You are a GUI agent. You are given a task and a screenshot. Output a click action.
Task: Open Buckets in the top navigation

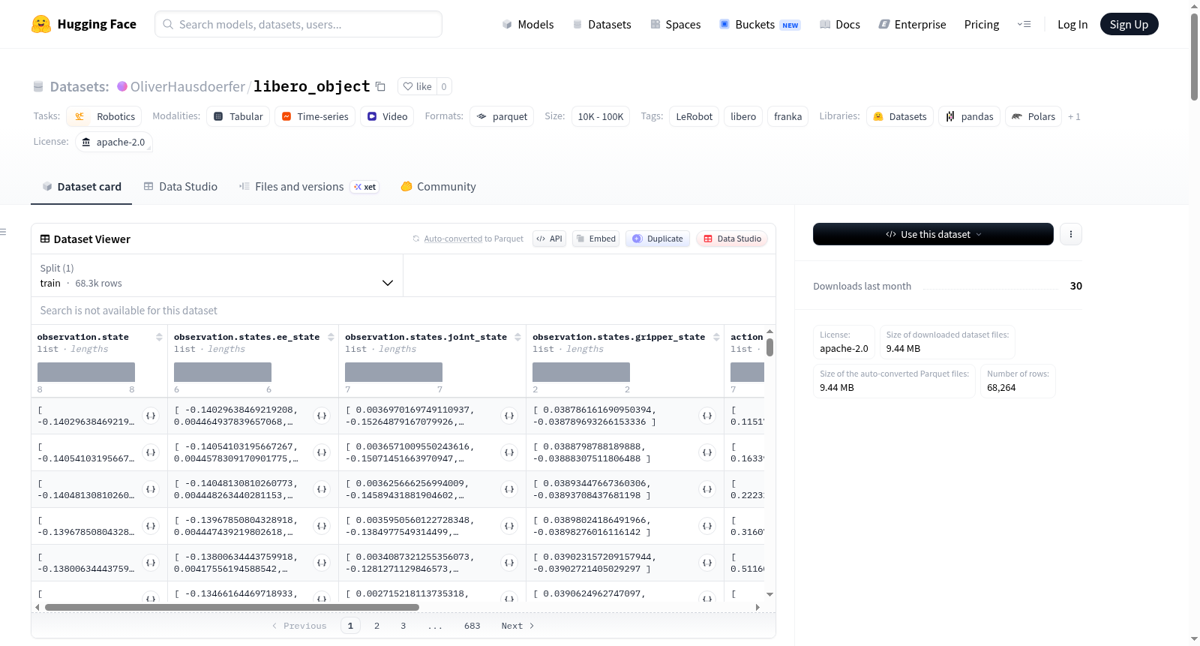[x=760, y=24]
